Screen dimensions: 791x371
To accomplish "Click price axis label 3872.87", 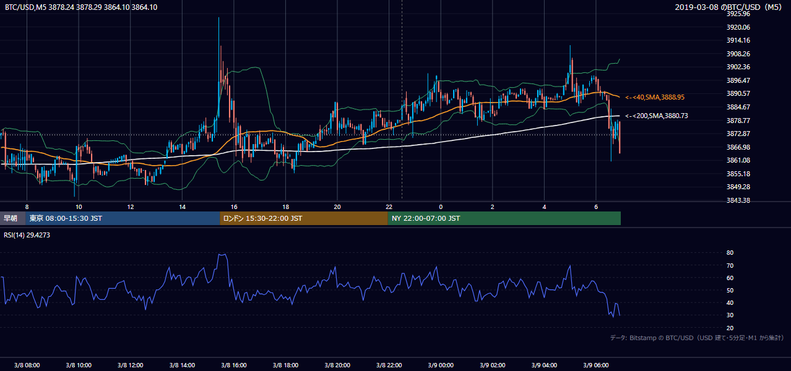I will [738, 134].
